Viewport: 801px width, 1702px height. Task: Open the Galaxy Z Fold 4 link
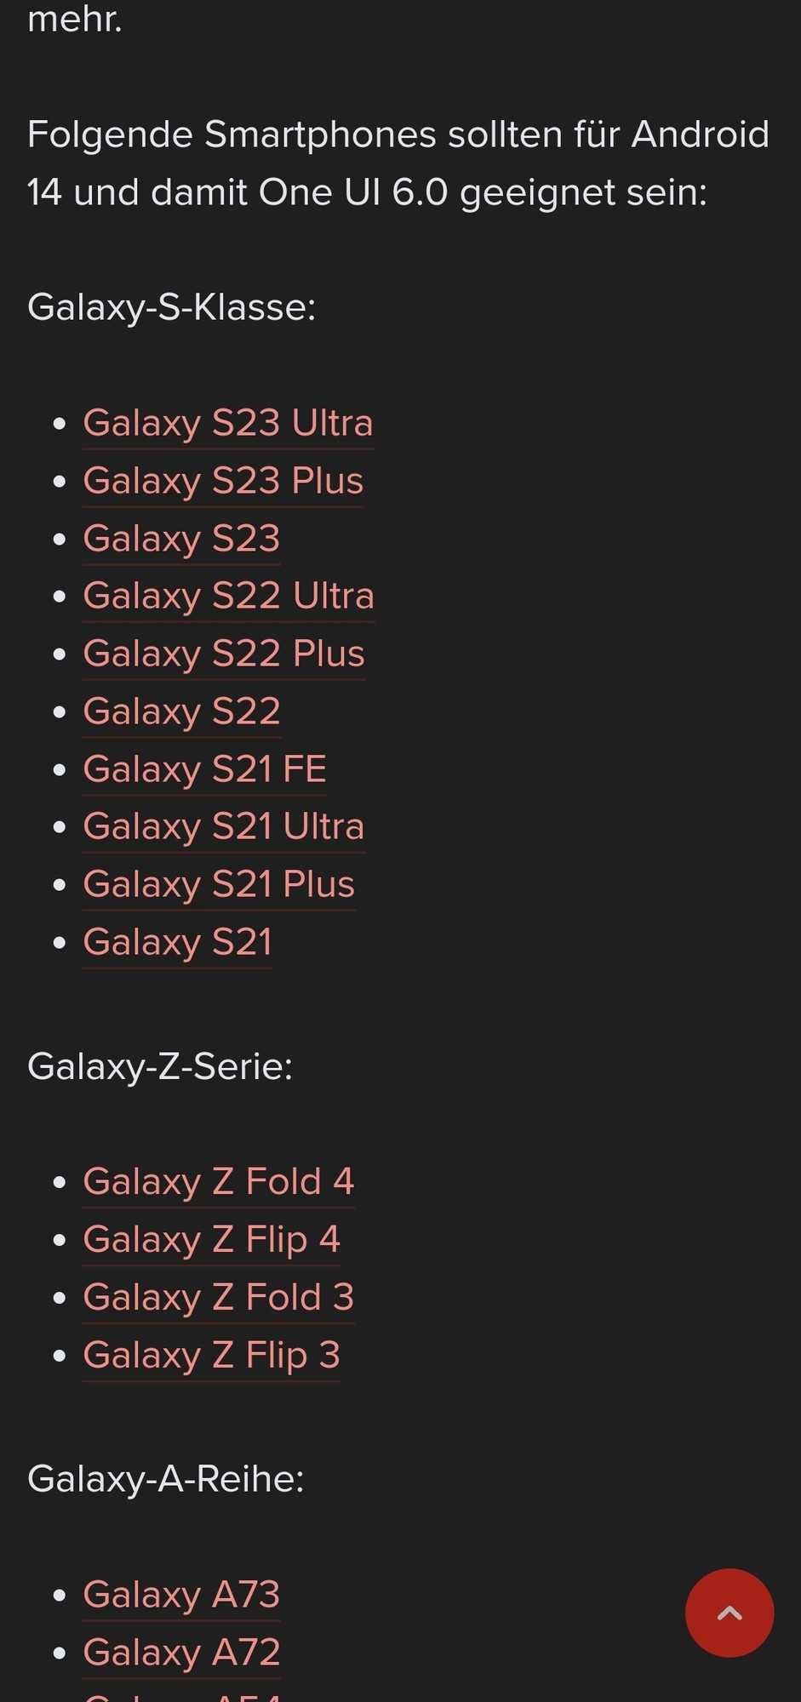click(219, 1181)
